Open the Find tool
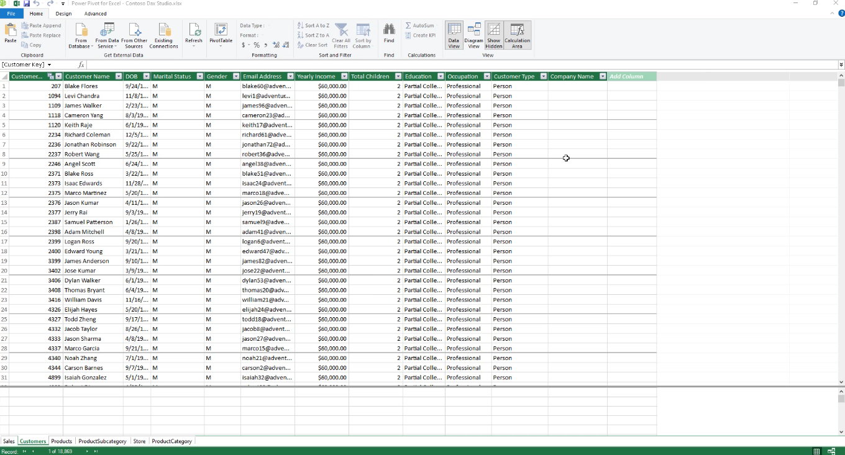 coord(389,34)
